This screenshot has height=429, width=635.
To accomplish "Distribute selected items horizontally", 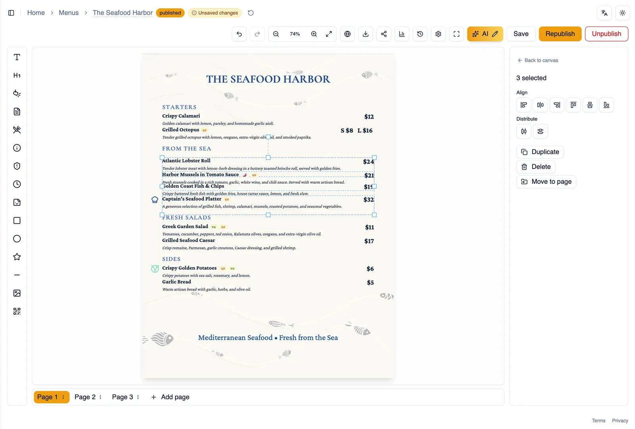I will point(524,131).
